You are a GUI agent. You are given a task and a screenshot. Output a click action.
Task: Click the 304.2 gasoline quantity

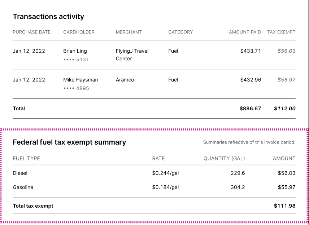point(238,187)
